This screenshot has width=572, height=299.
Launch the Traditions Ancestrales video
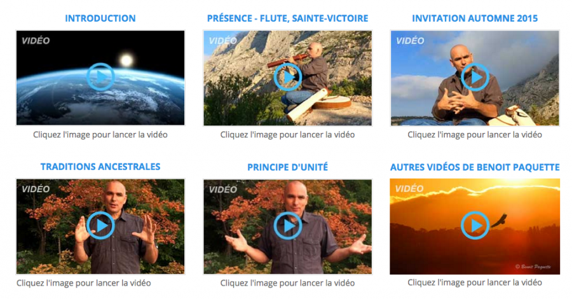(100, 226)
